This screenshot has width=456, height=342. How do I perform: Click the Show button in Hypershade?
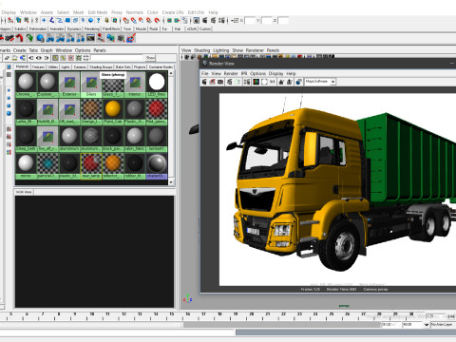point(150,58)
